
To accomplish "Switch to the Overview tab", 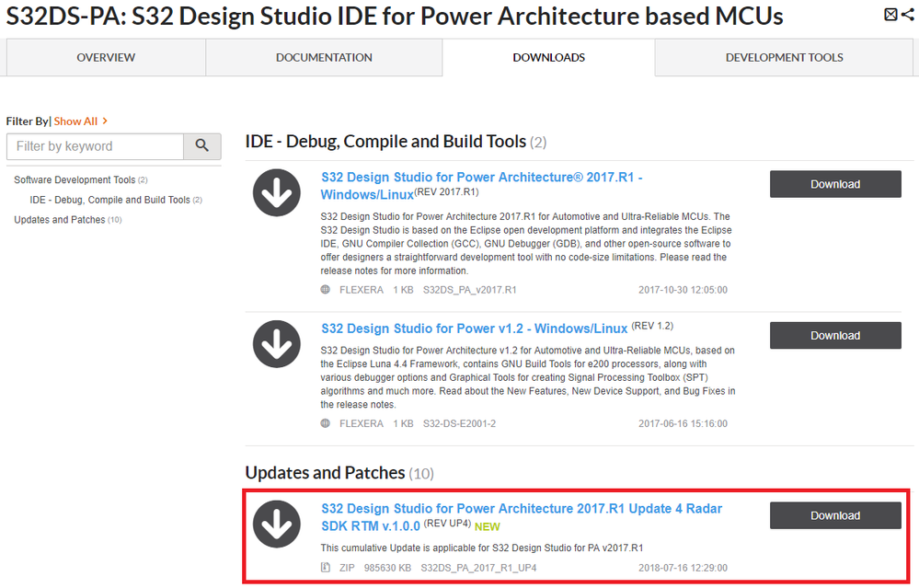I will click(x=106, y=58).
